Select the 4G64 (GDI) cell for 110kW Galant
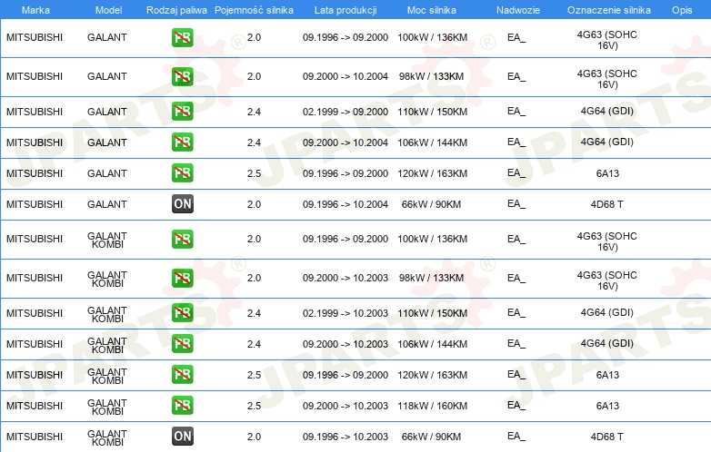Viewport: 711px width, 452px height. click(606, 112)
